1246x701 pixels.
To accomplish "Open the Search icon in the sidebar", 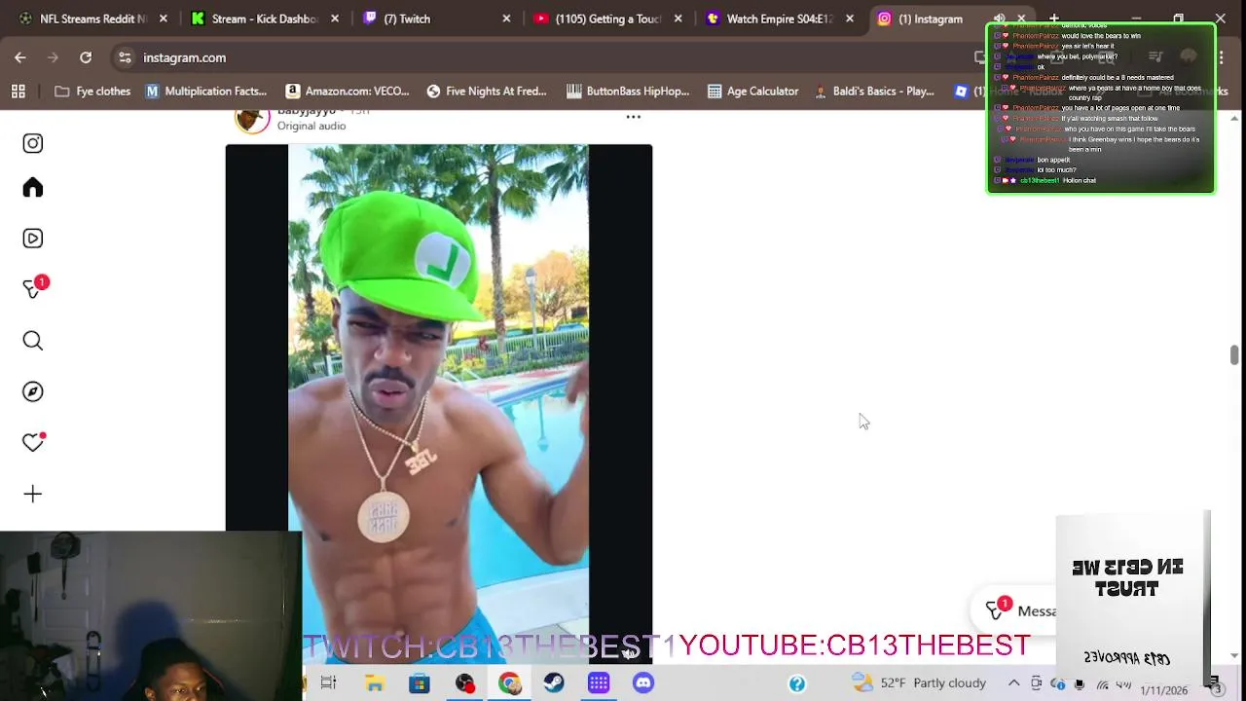I will [x=33, y=341].
